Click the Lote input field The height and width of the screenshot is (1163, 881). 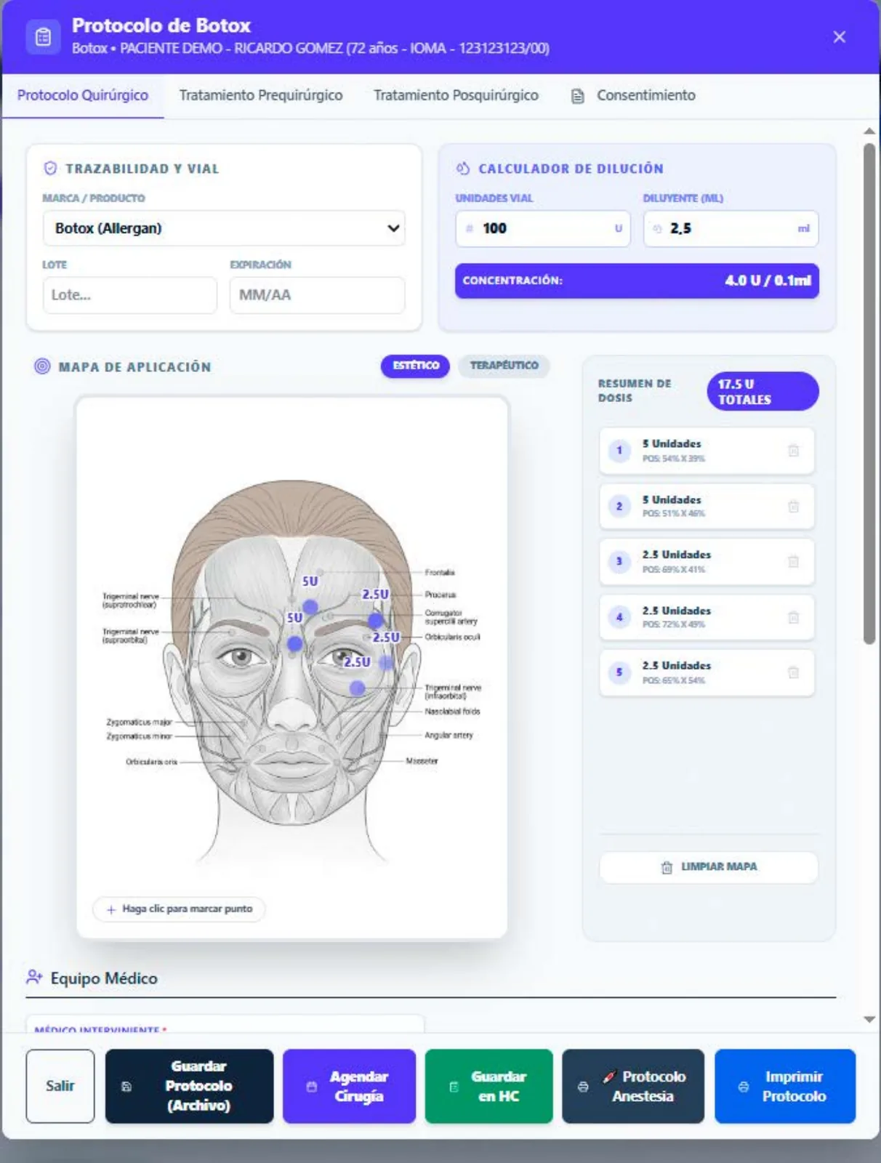[x=129, y=295]
